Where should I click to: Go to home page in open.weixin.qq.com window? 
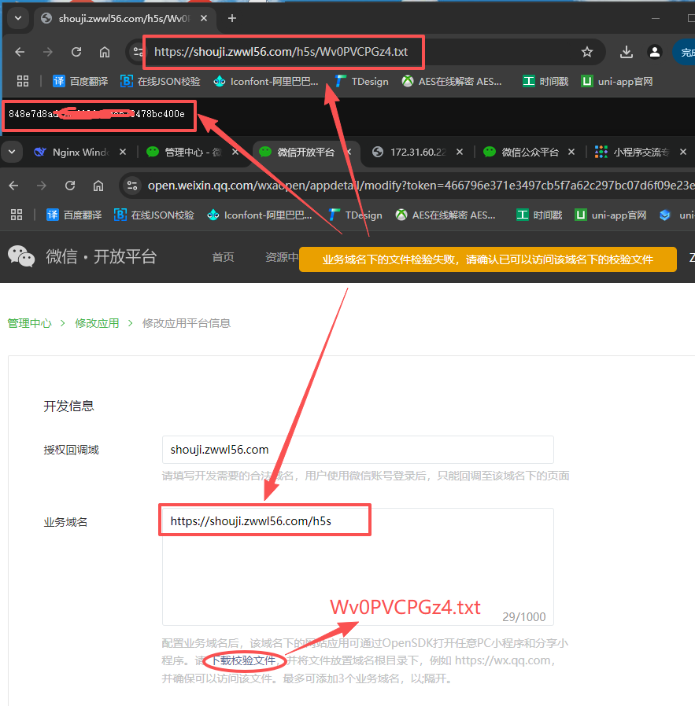[98, 186]
